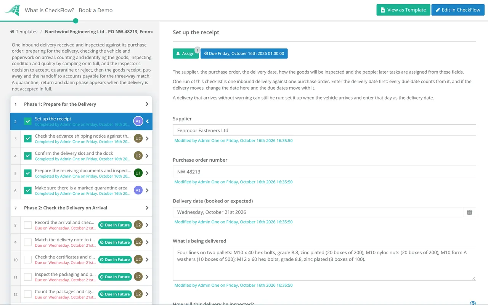
Task: Expand Phase 2: Check the Delivery on Arrival chevron
Action: click(x=147, y=208)
